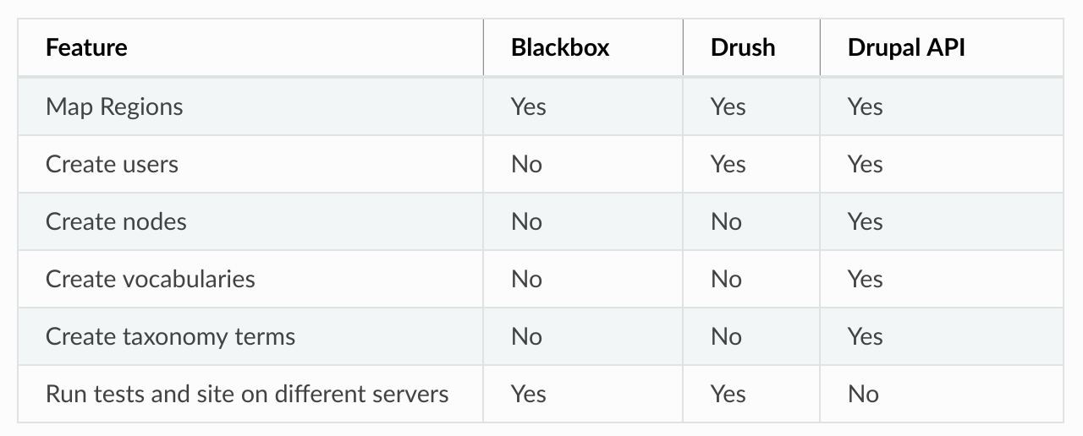Click Drupal API Yes cell for Create vocabularies
This screenshot has width=1083, height=436.
point(866,279)
